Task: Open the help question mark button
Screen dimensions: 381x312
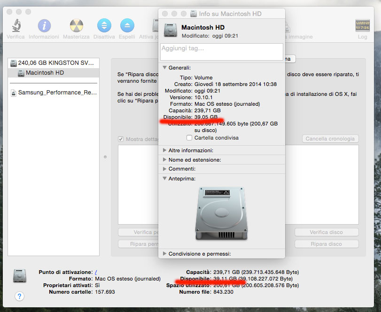Action: 19,296
